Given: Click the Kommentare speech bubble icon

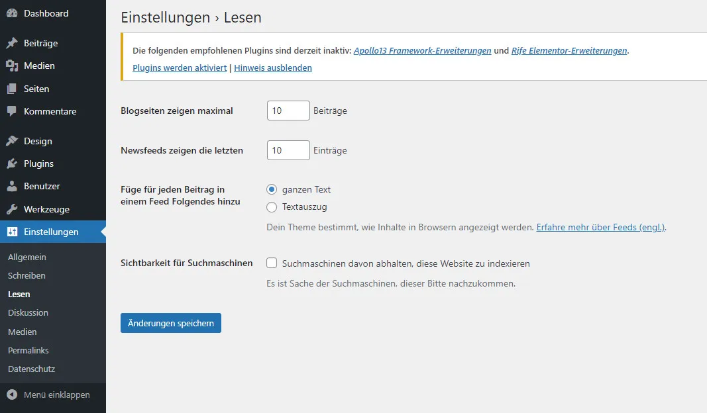Looking at the screenshot, I should tap(12, 111).
